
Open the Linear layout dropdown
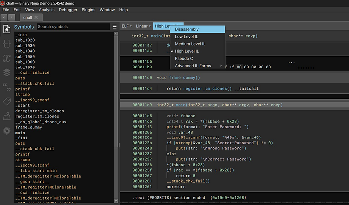[143, 26]
